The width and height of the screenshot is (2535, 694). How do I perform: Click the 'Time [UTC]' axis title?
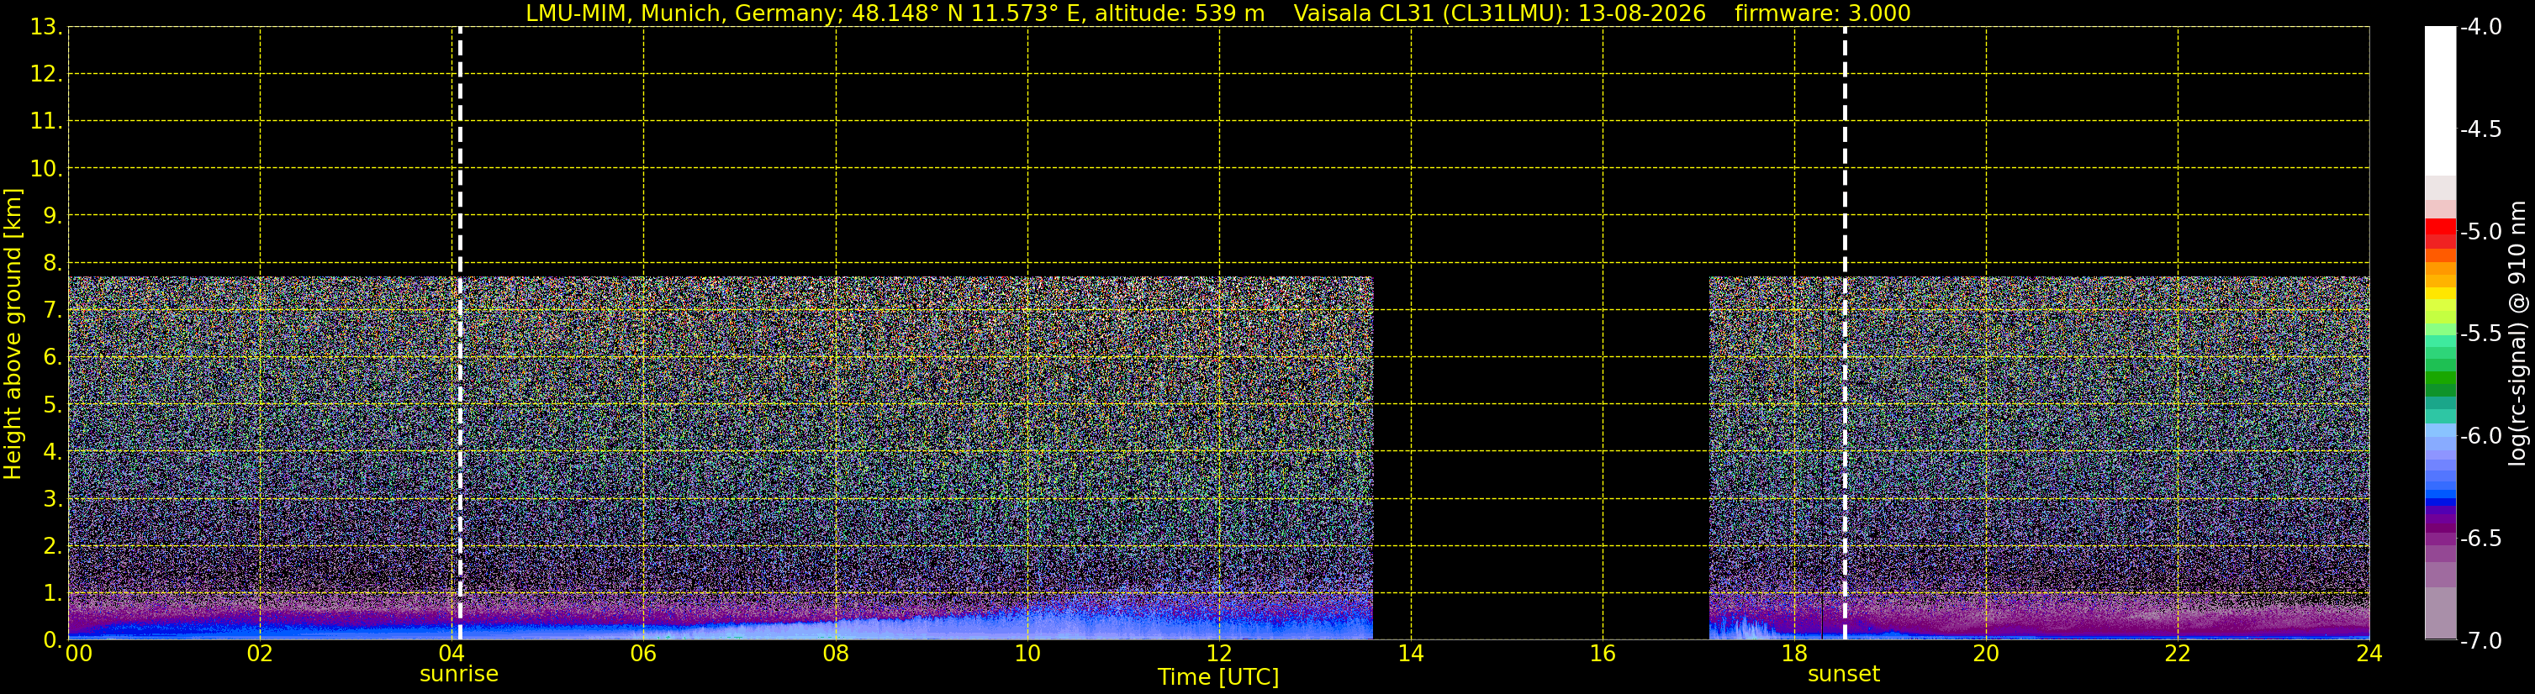pyautogui.click(x=1218, y=677)
